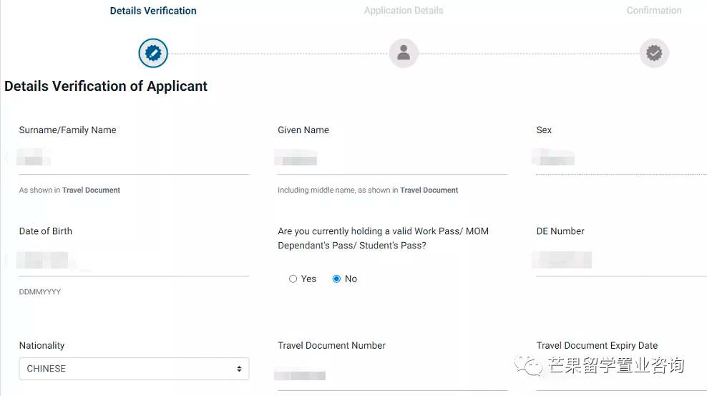Click the Travel Document Number field
The width and height of the screenshot is (707, 396).
click(392, 376)
